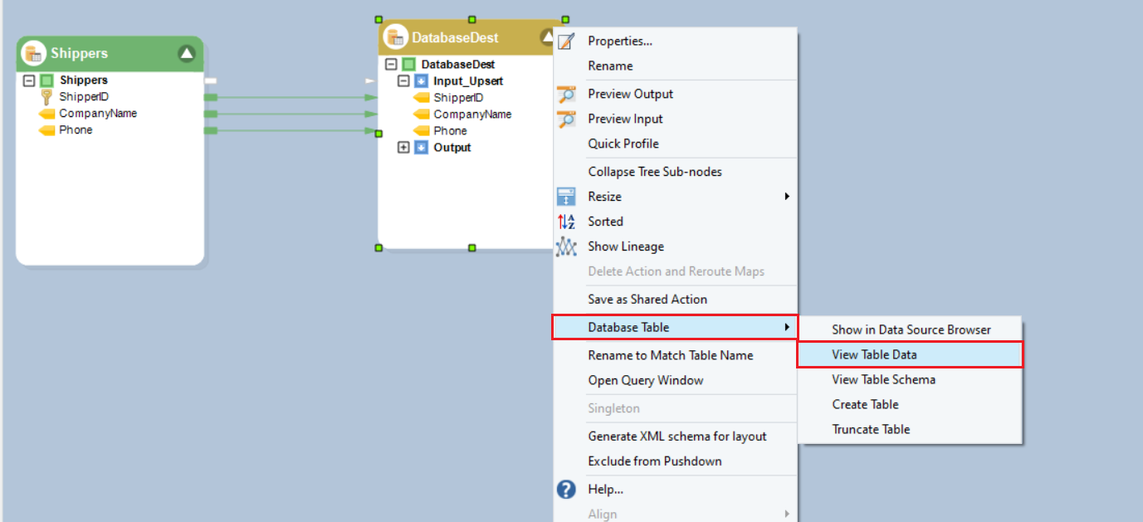The width and height of the screenshot is (1143, 522).
Task: Click the ShipperID field icon in DatabaseDest
Action: 421,97
